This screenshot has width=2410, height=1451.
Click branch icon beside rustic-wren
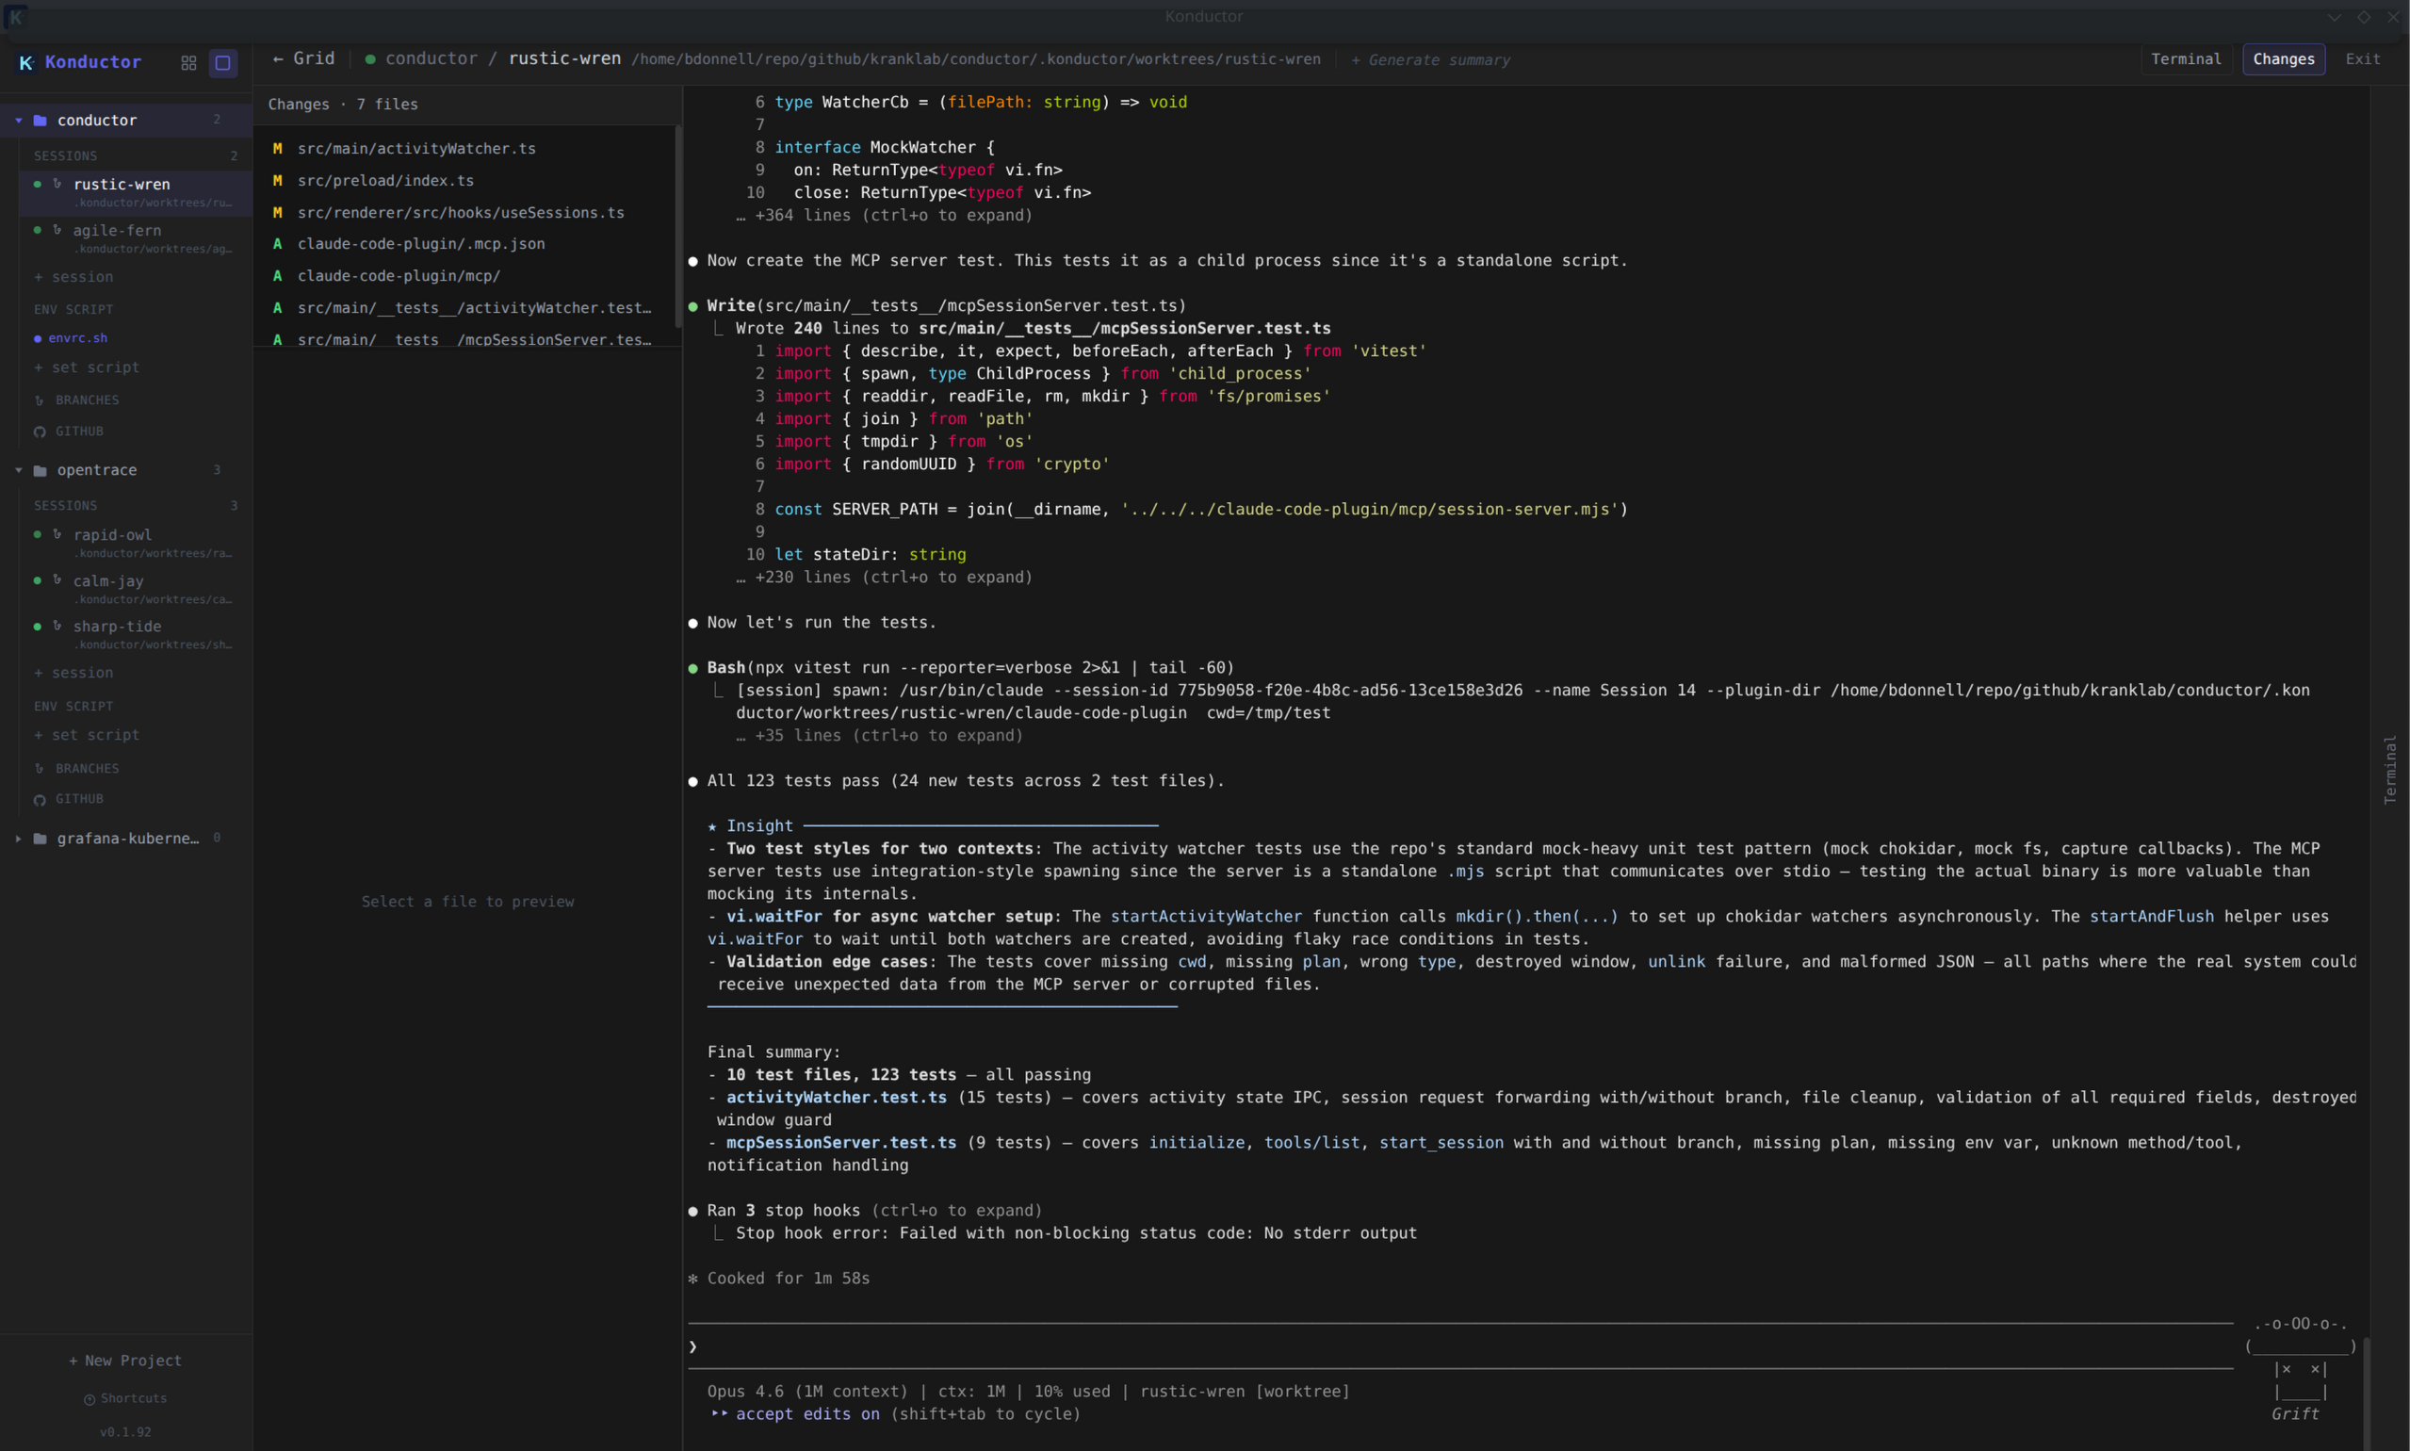[x=57, y=184]
